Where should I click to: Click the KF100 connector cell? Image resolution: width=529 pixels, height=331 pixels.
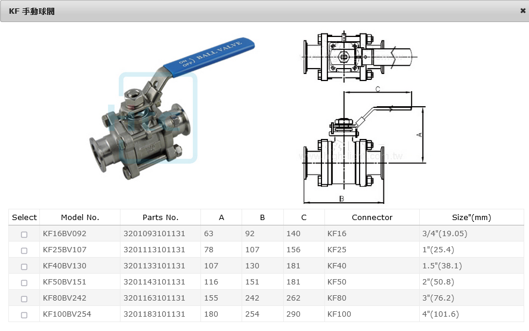click(x=339, y=314)
